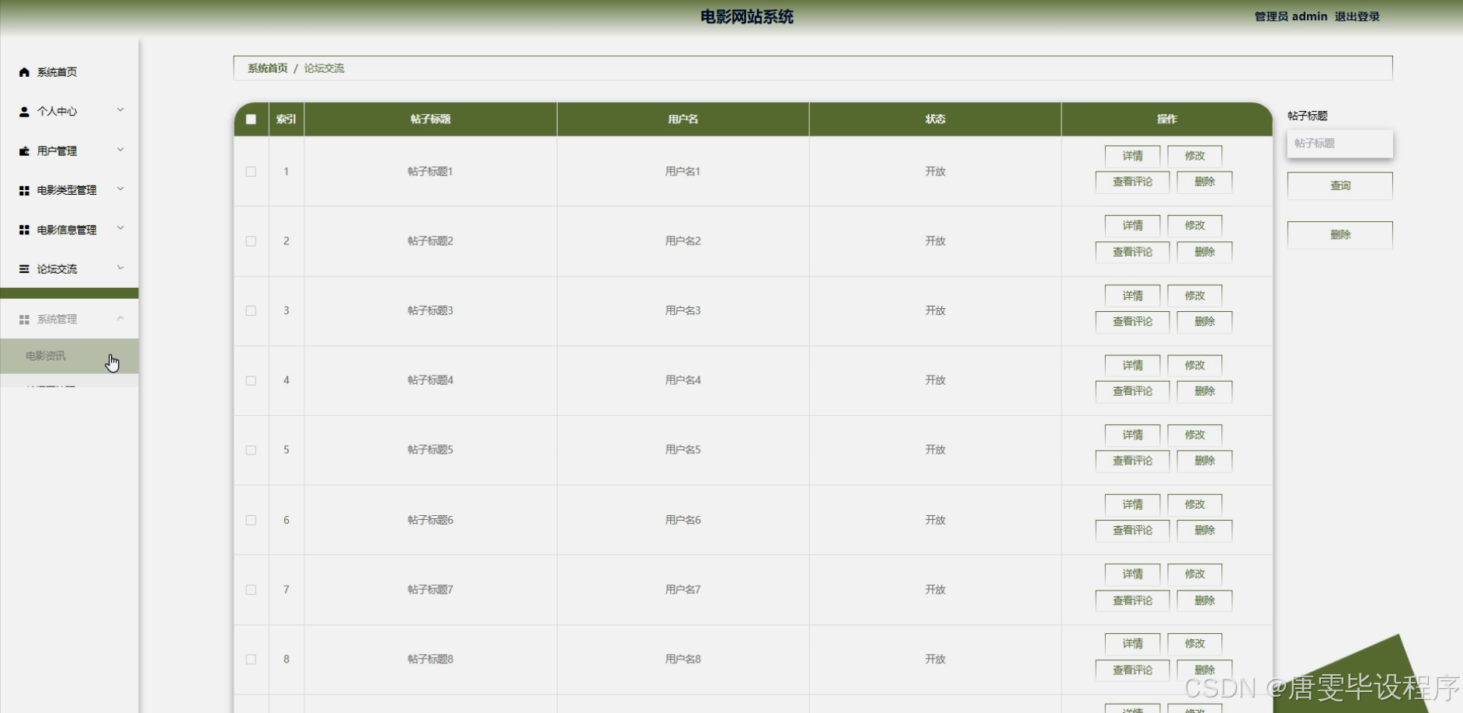
Task: Open 系统首页 in the sidebar
Action: [x=69, y=72]
